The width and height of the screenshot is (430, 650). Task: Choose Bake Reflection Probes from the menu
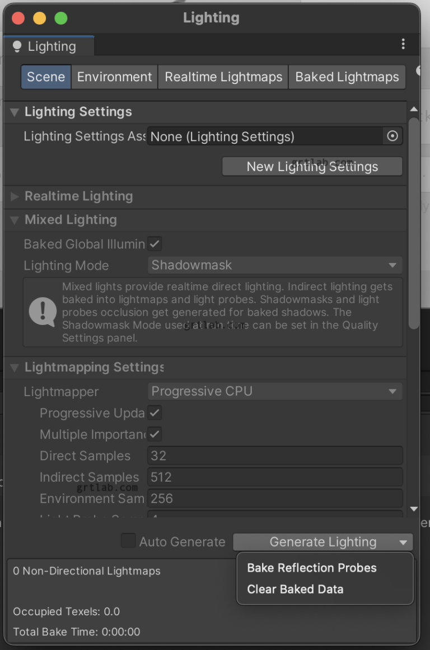[x=311, y=568]
